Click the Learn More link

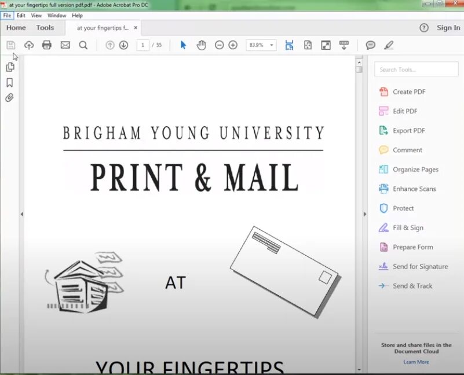click(416, 362)
